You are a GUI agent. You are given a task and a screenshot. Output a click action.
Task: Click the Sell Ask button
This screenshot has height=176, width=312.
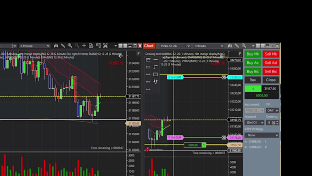point(271,63)
